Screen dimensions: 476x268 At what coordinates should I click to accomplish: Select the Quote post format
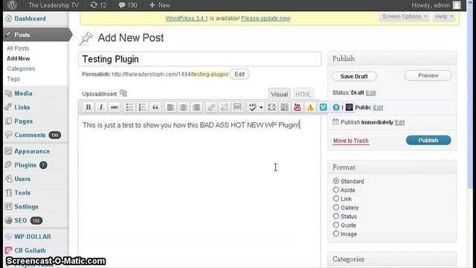[x=335, y=225]
